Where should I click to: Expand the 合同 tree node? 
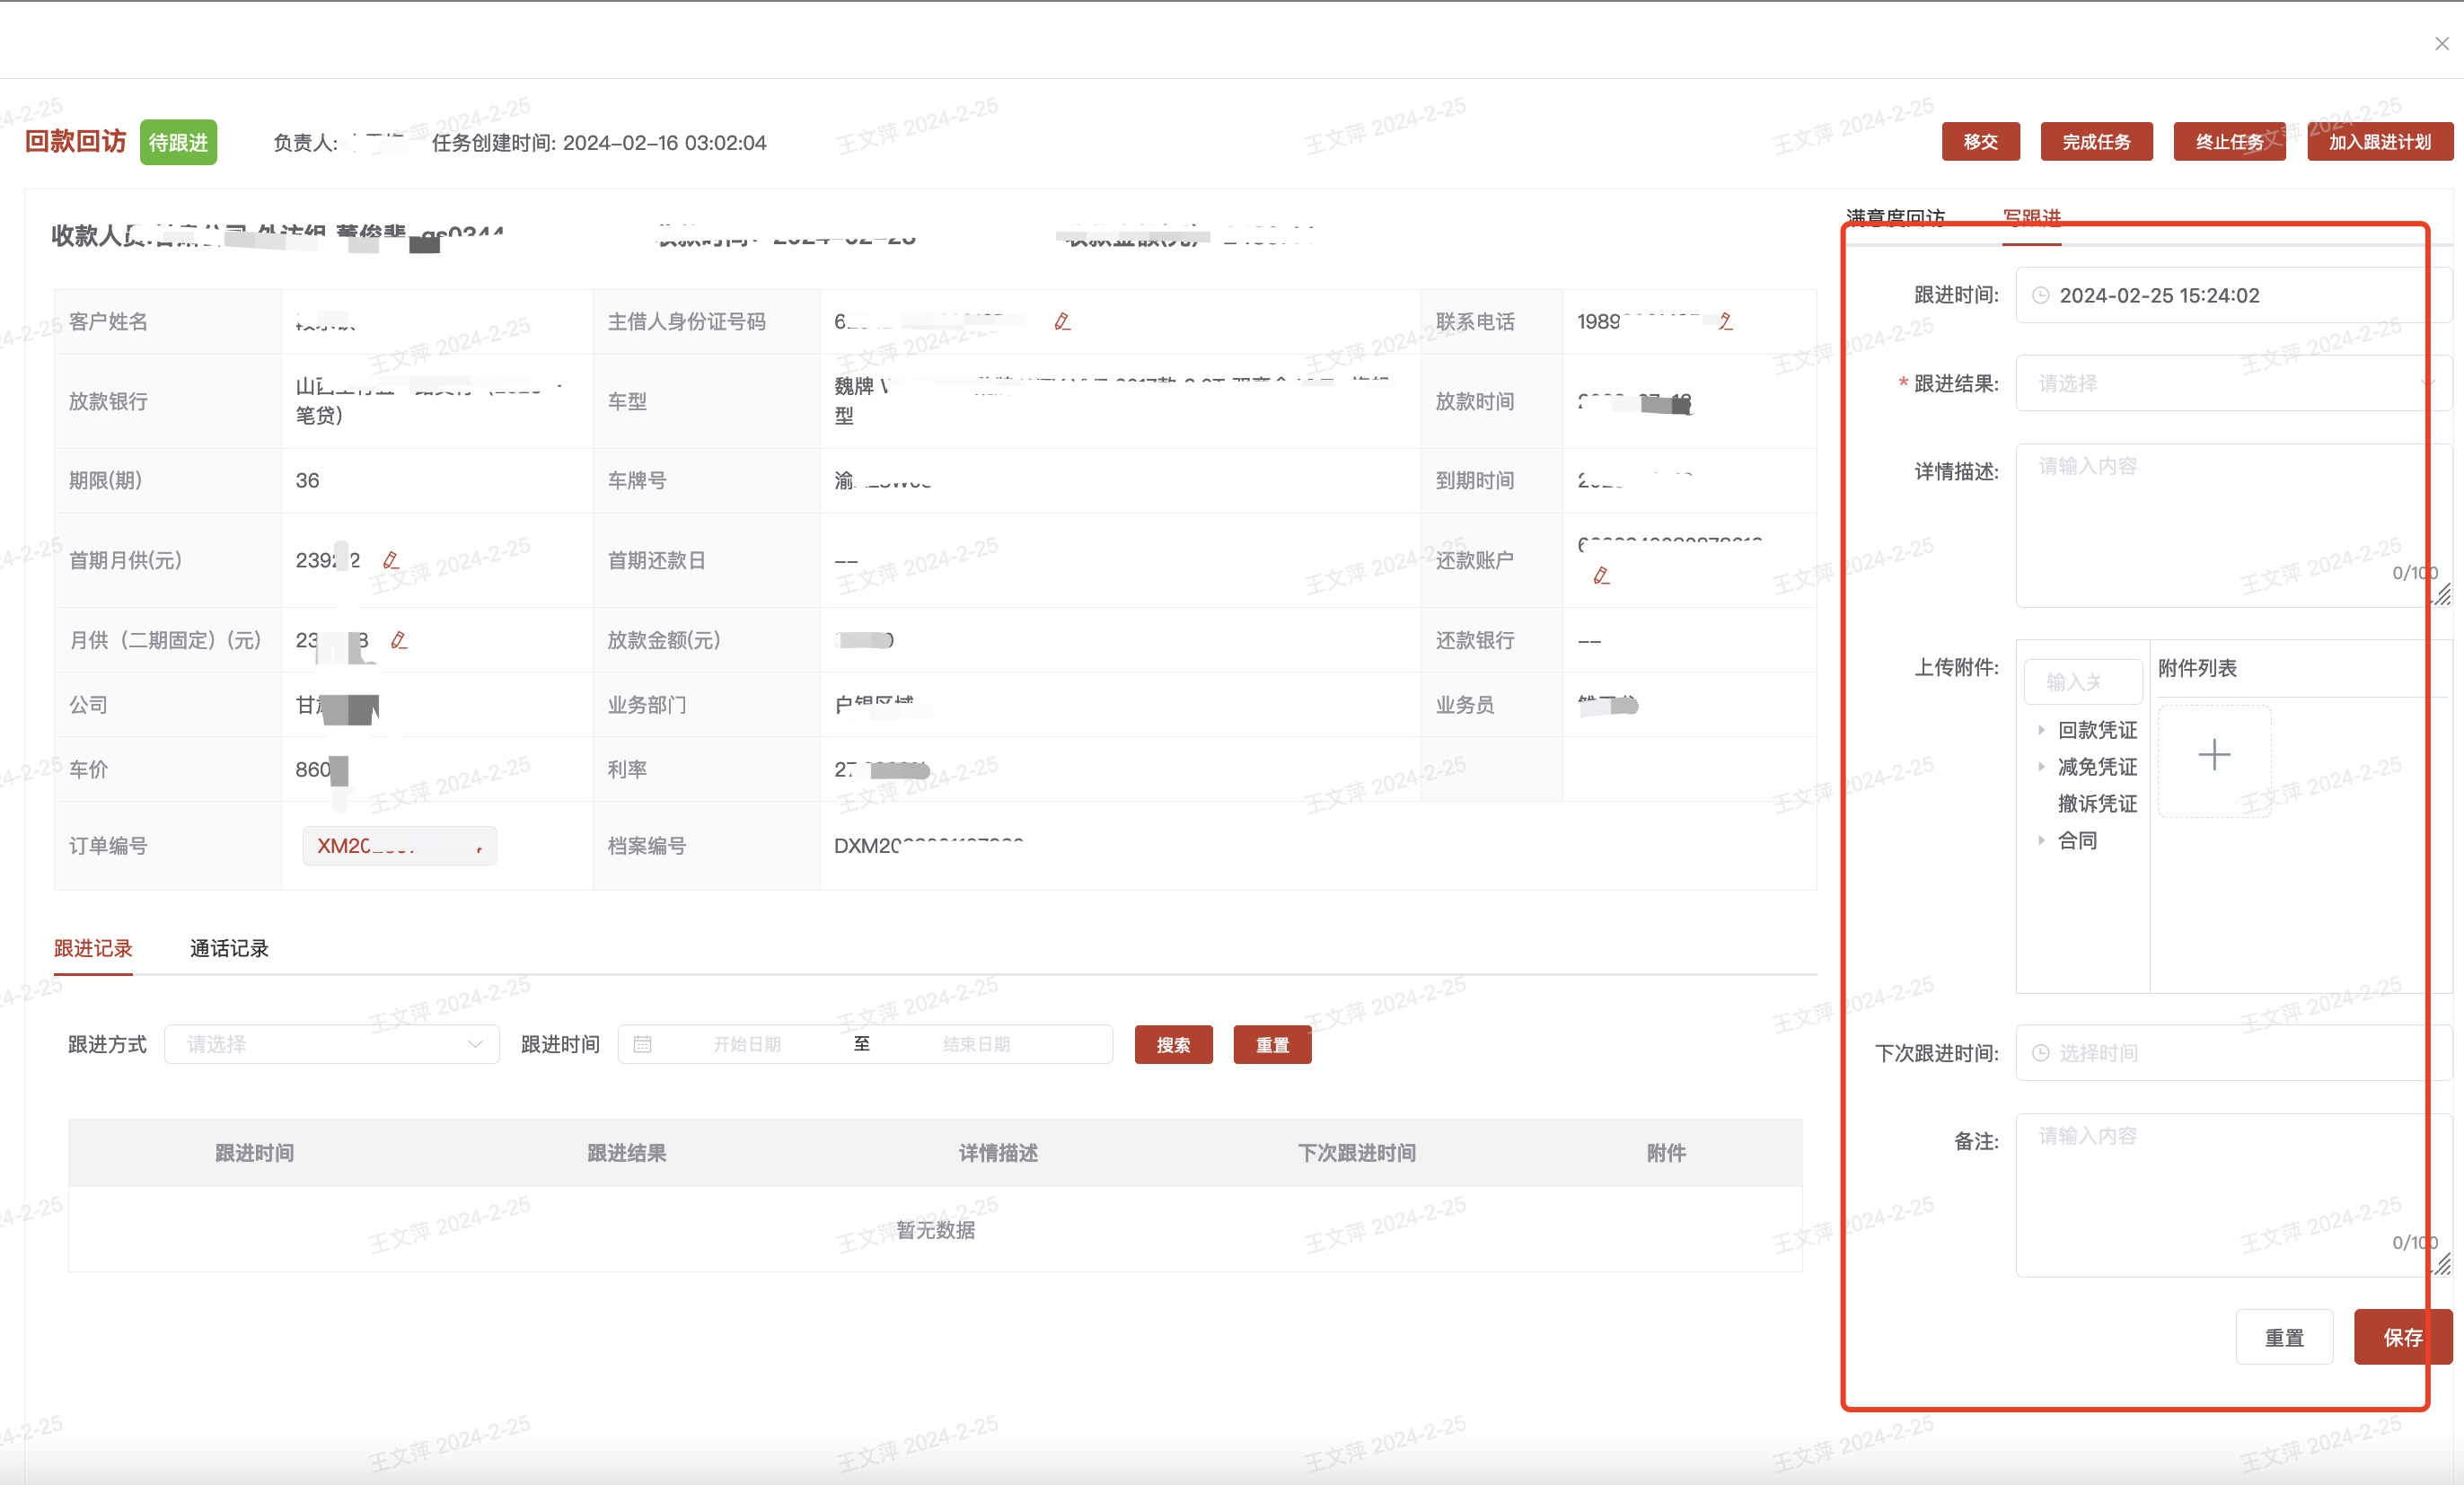click(x=2041, y=841)
